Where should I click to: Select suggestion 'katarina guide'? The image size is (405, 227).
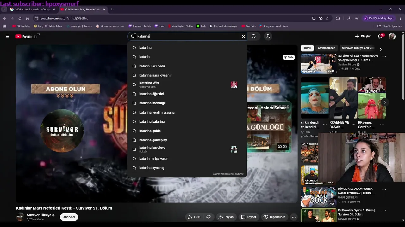click(187, 131)
